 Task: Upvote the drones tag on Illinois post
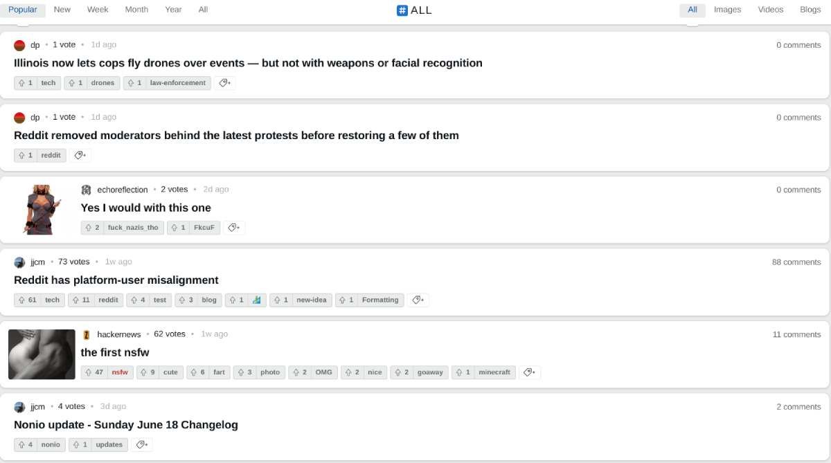tap(75, 83)
